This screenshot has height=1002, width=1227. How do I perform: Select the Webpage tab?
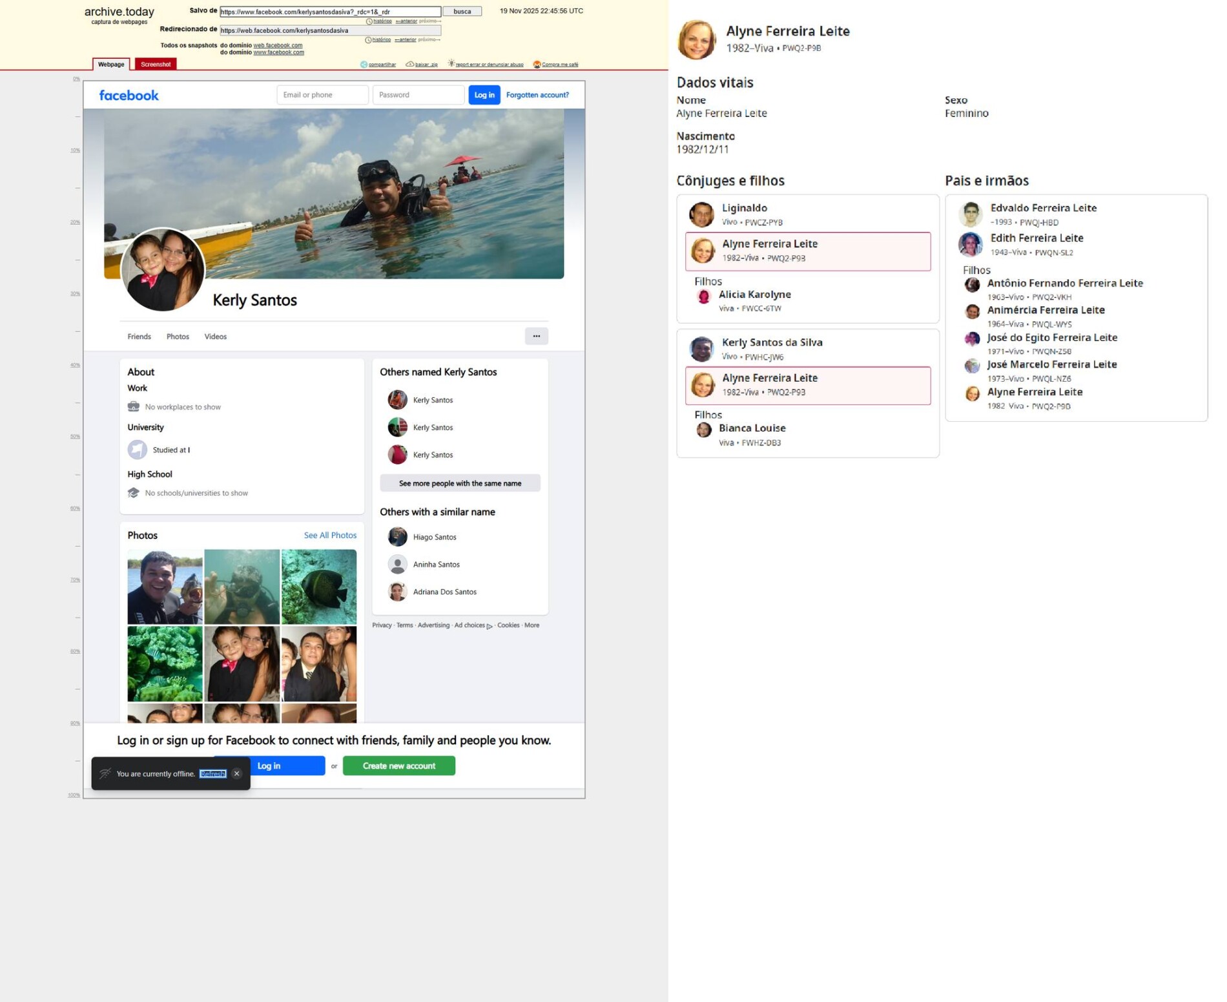111,64
